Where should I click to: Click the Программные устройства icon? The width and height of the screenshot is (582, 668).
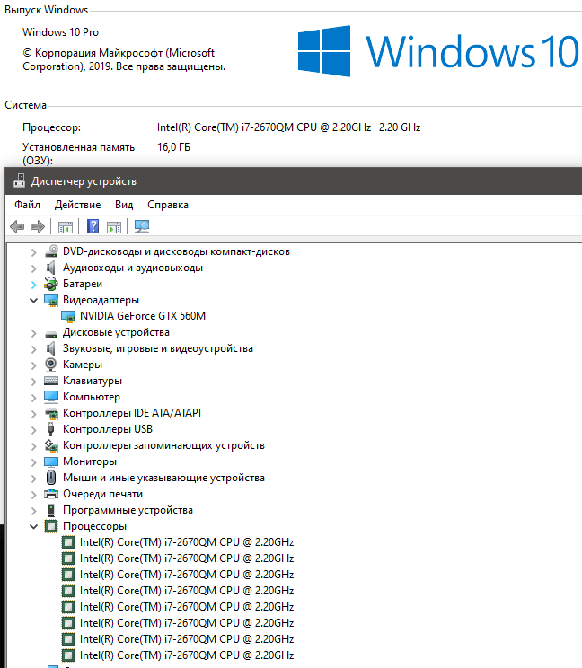(x=51, y=510)
